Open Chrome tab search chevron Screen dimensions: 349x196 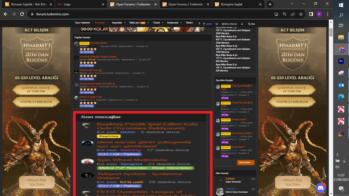292,4
